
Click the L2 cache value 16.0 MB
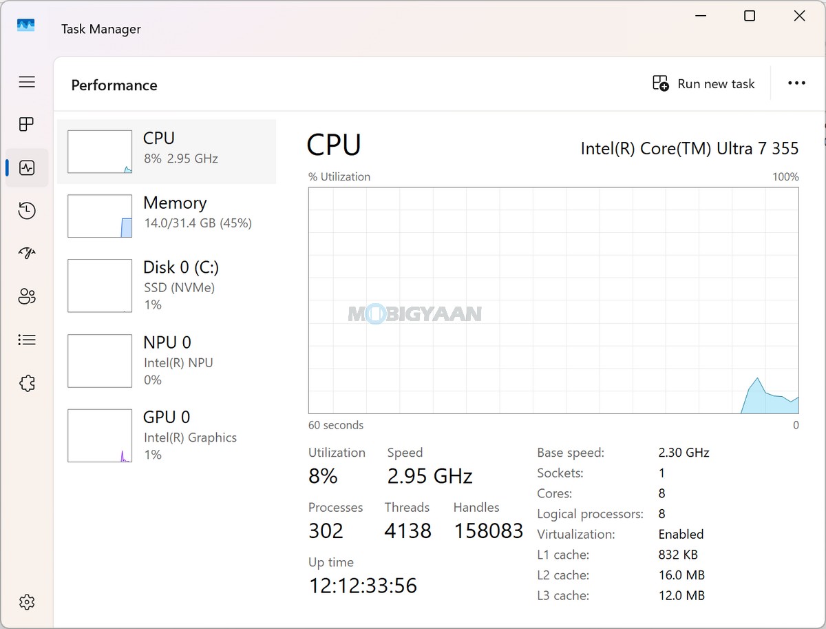point(681,575)
